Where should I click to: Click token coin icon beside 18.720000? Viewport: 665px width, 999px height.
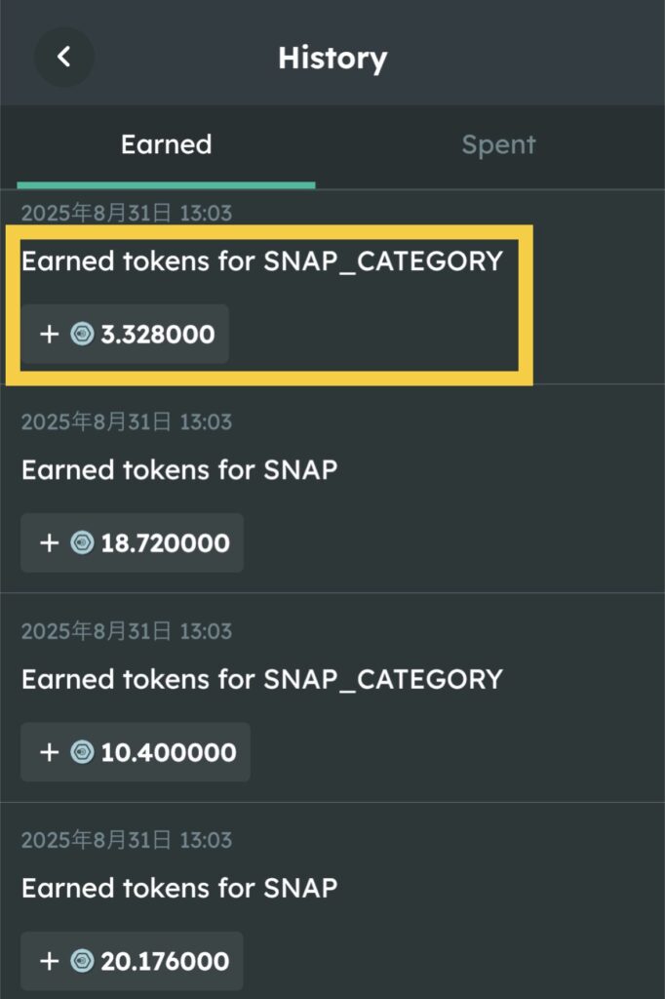82,543
